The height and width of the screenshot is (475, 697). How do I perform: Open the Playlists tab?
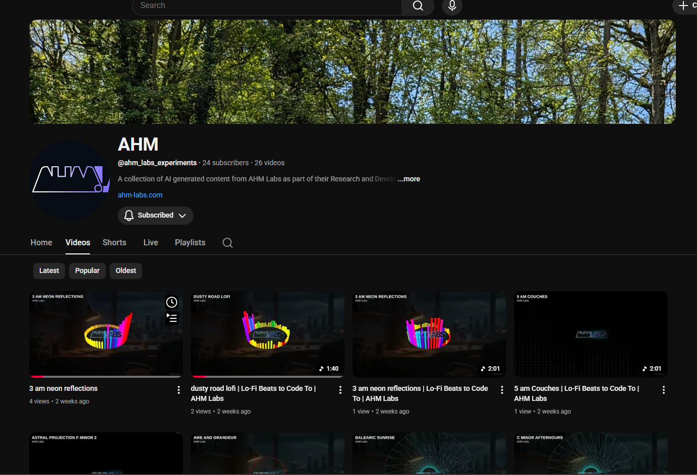[x=190, y=242]
